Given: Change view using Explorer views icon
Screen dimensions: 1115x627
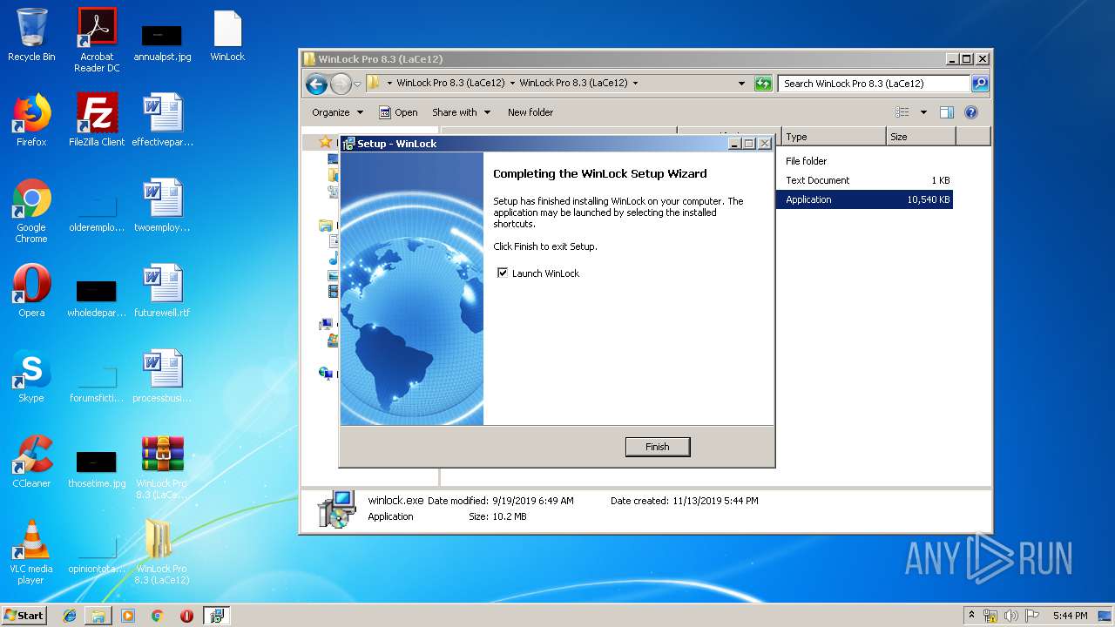Looking at the screenshot, I should (902, 112).
